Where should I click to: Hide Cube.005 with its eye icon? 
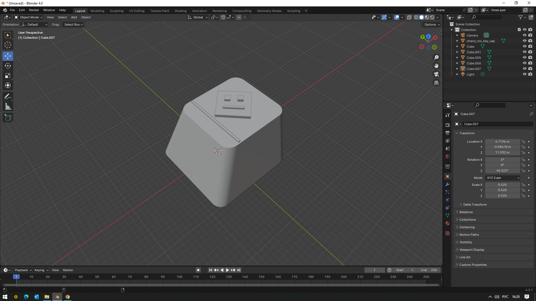pos(525,58)
